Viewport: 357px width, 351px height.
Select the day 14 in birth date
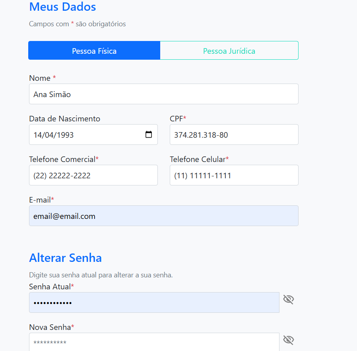pos(38,135)
